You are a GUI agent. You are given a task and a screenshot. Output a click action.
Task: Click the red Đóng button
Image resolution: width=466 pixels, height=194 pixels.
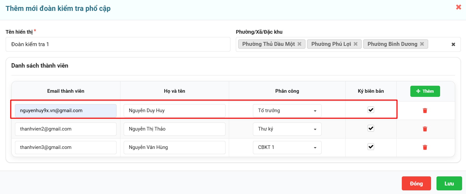(416, 183)
